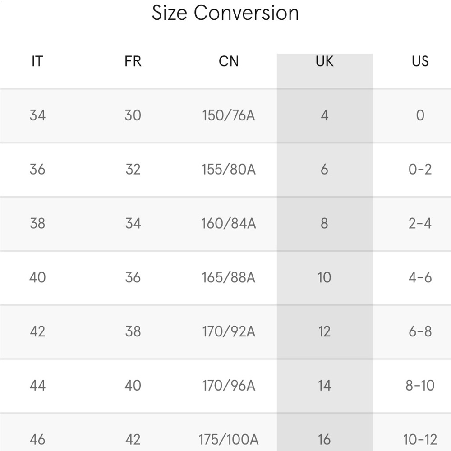
Task: Choose UK size 12 cell
Action: [x=324, y=331]
